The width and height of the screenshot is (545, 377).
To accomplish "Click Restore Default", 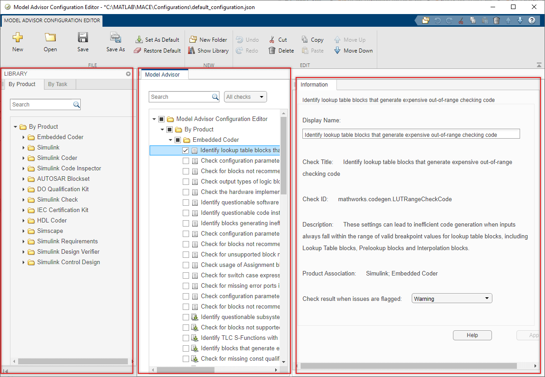I will coord(157,51).
